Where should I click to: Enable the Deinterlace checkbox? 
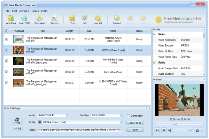[x=128, y=116]
